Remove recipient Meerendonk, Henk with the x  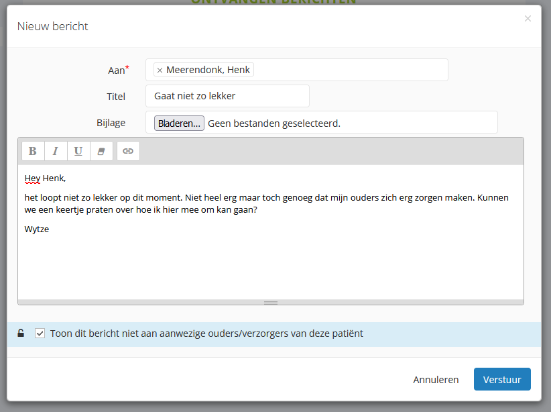[160, 70]
